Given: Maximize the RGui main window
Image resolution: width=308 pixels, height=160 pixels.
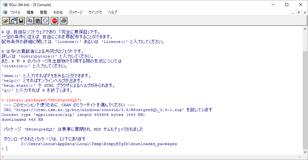Looking at the screenshot, I should point(287,5).
